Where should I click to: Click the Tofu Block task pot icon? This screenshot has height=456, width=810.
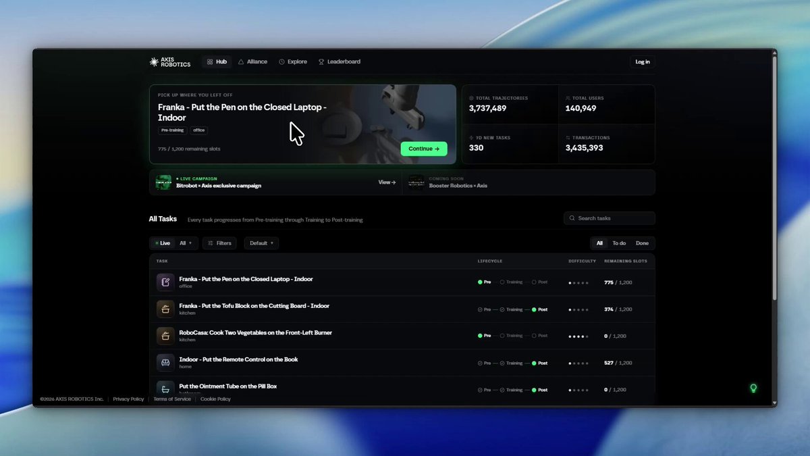165,309
